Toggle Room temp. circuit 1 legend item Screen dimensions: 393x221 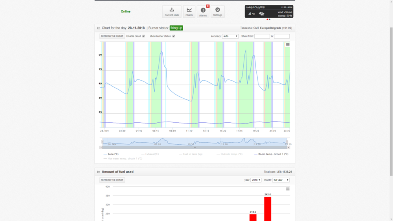(273, 154)
